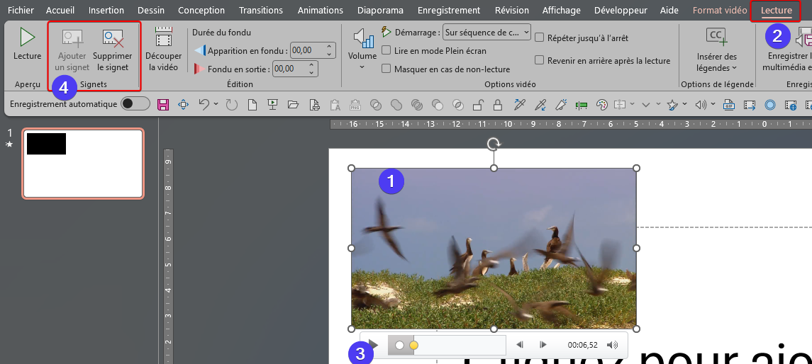The height and width of the screenshot is (364, 812).
Task: Click the bird video on the slide
Action: pyautogui.click(x=494, y=248)
